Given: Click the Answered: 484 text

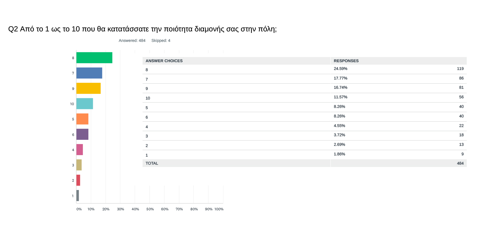Looking at the screenshot, I should tap(132, 41).
